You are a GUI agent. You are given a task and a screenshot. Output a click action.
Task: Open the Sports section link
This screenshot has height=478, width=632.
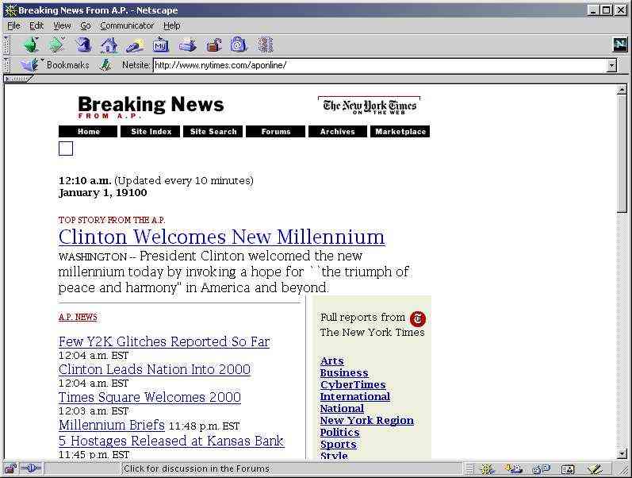click(x=338, y=444)
